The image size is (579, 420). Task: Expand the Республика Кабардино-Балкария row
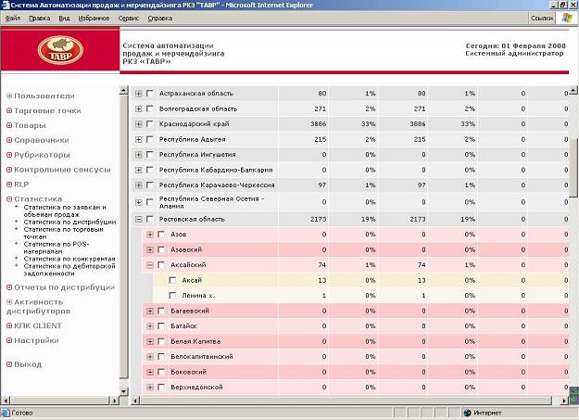[x=138, y=170]
